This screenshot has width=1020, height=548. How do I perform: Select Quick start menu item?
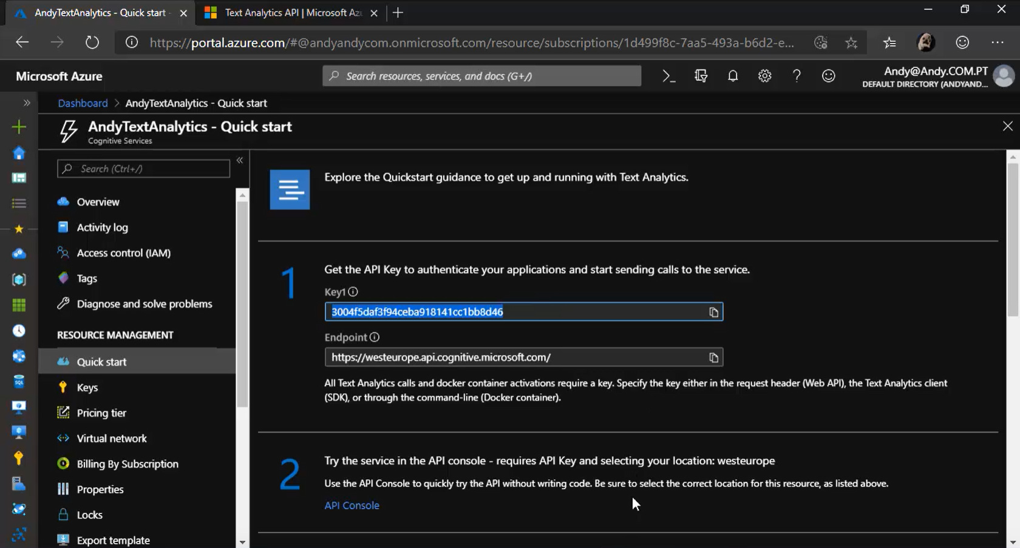[x=137, y=361]
